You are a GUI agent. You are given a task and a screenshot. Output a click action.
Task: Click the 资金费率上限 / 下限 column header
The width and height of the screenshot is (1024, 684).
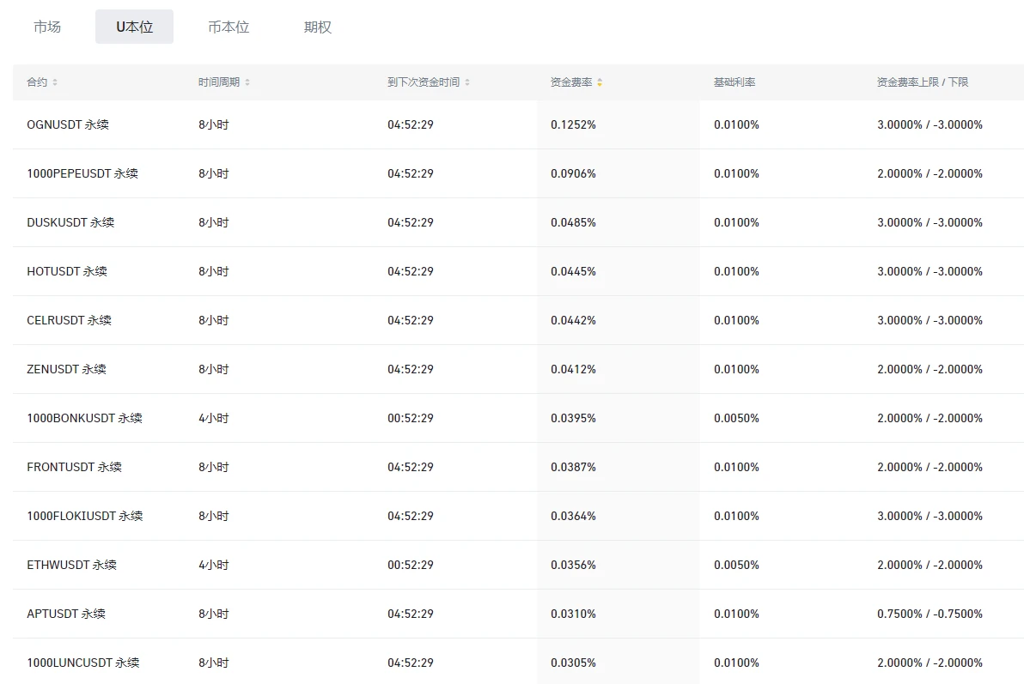[922, 82]
